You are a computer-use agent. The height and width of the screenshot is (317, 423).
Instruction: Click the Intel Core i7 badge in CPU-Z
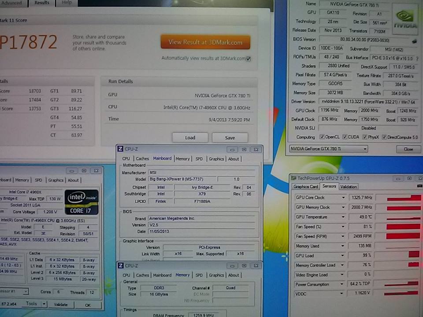81,201
